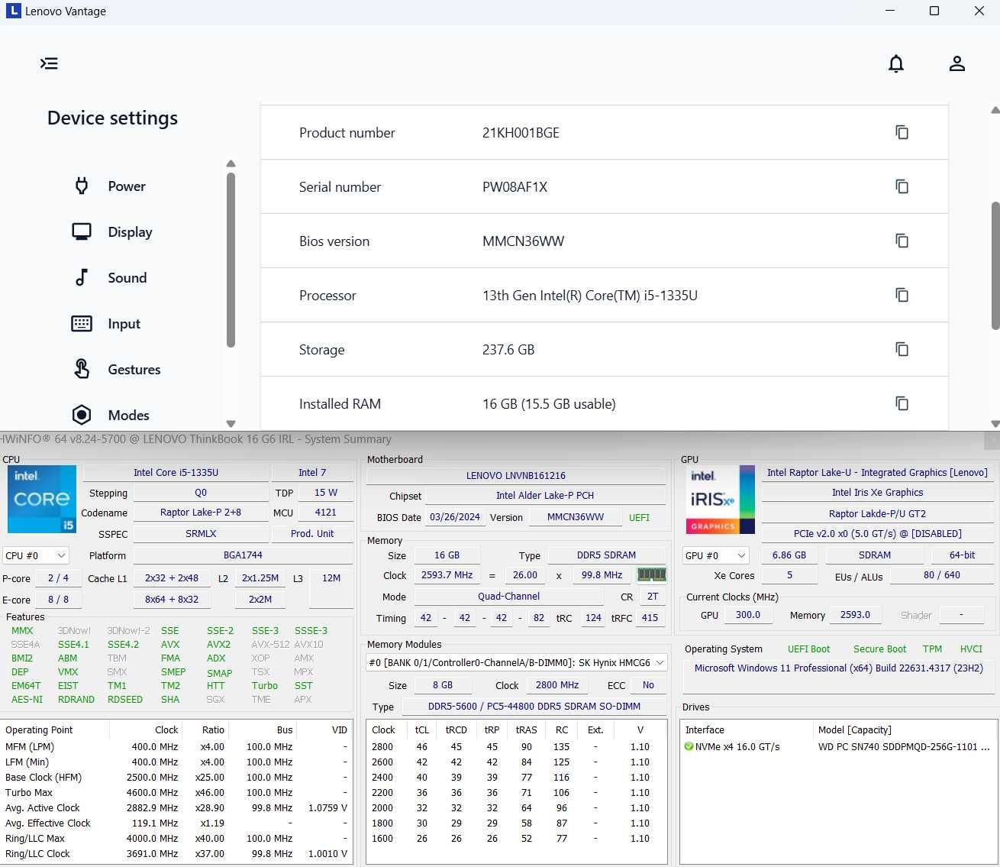Click the 2593.7 MHz memory clock value
The image size is (1000, 867).
click(x=447, y=575)
